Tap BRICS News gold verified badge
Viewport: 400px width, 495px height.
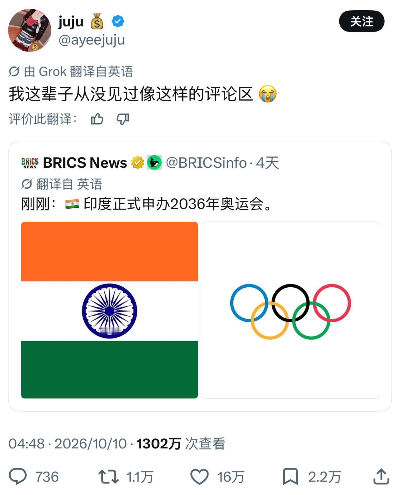(137, 163)
